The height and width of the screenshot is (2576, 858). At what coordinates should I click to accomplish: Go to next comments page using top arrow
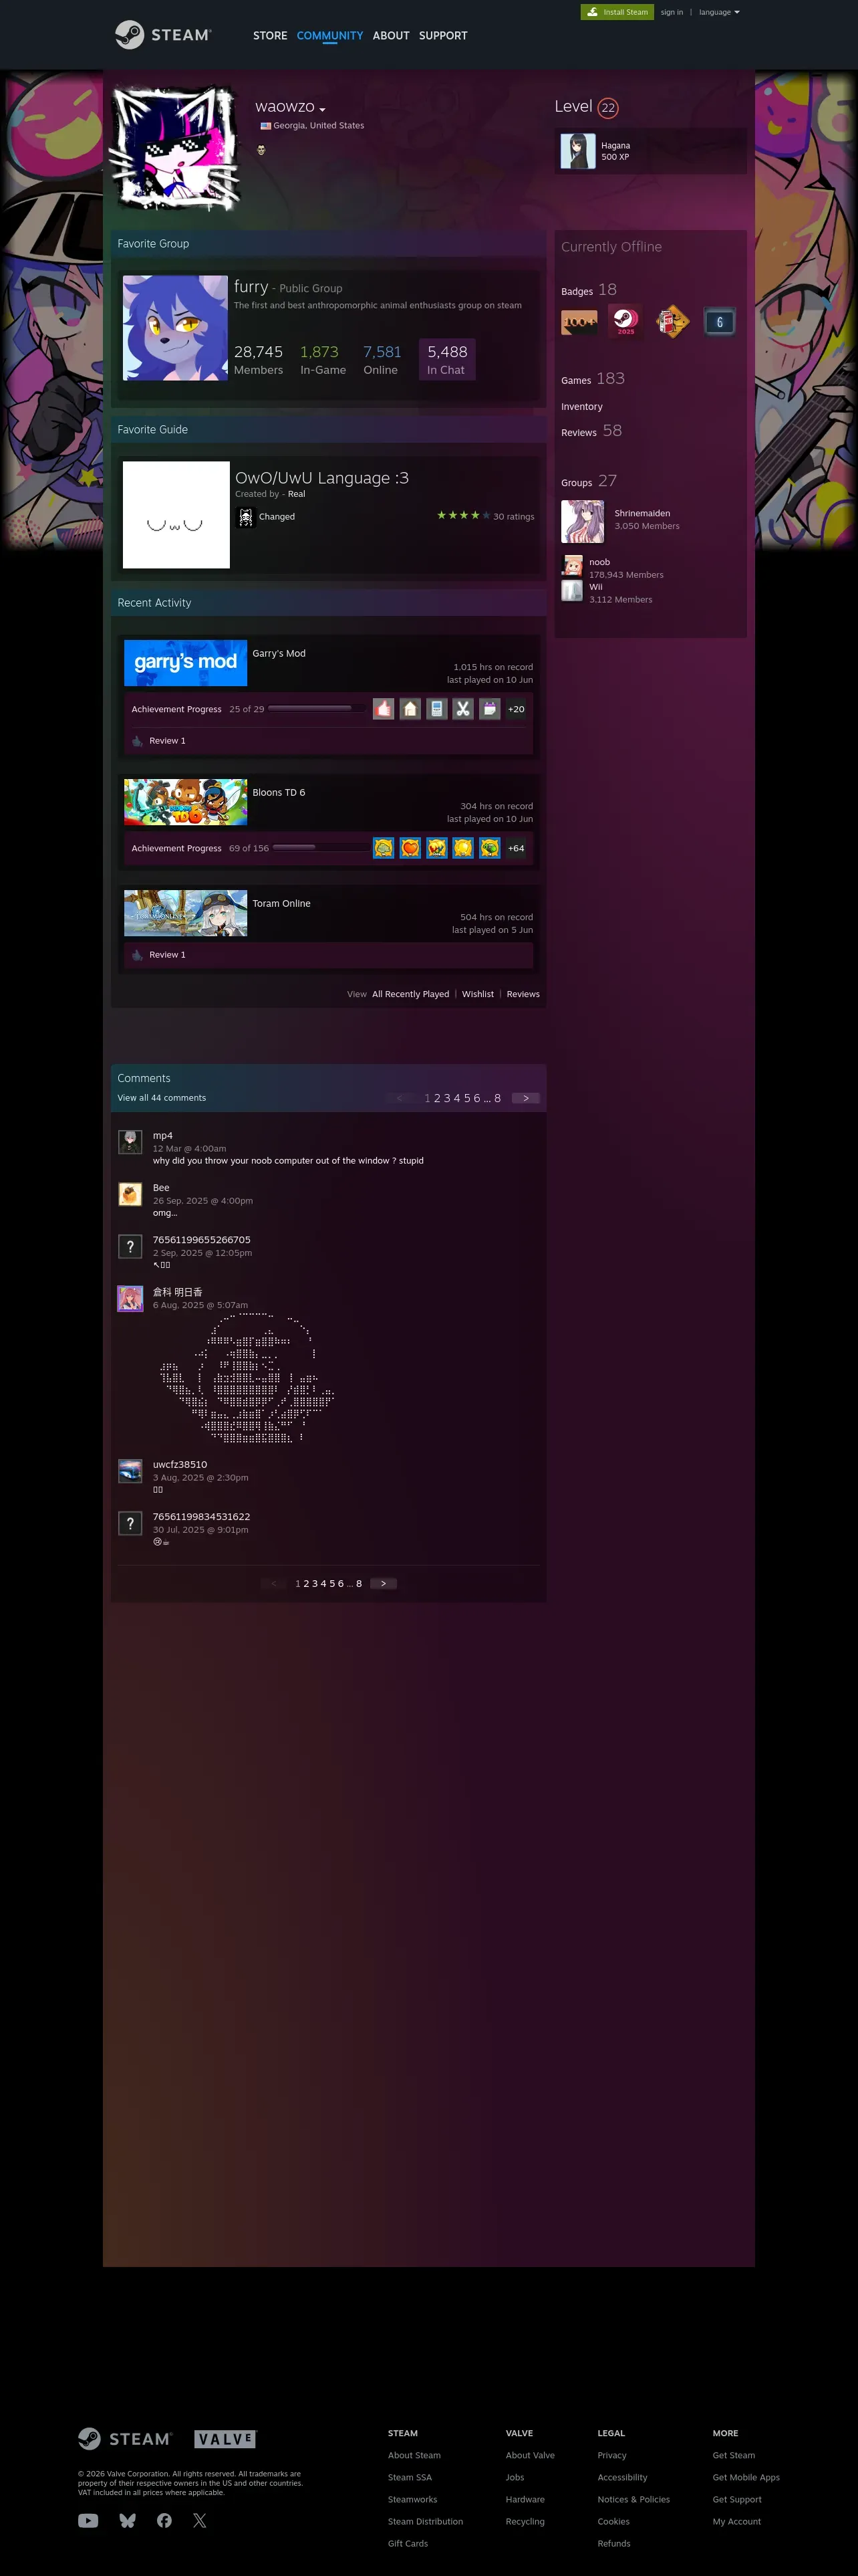click(x=525, y=1098)
